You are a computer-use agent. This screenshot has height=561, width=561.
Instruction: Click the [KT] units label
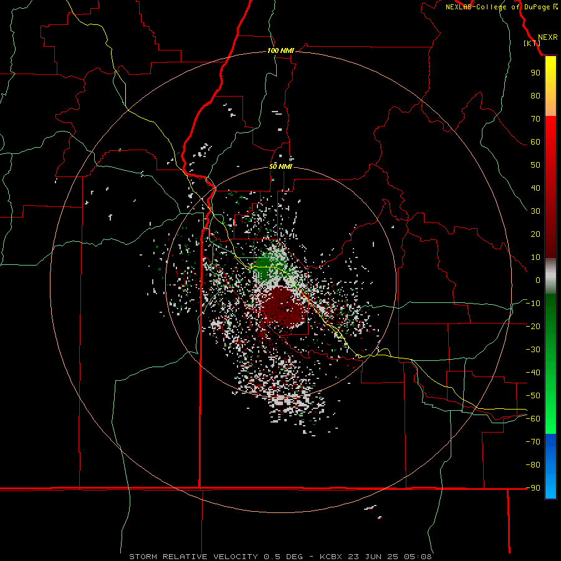pos(532,43)
